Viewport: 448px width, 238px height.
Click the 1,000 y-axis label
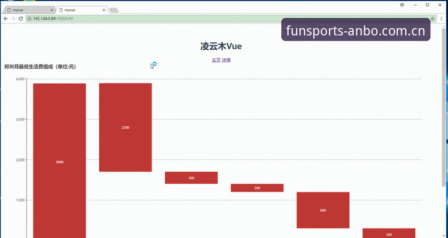20,200
